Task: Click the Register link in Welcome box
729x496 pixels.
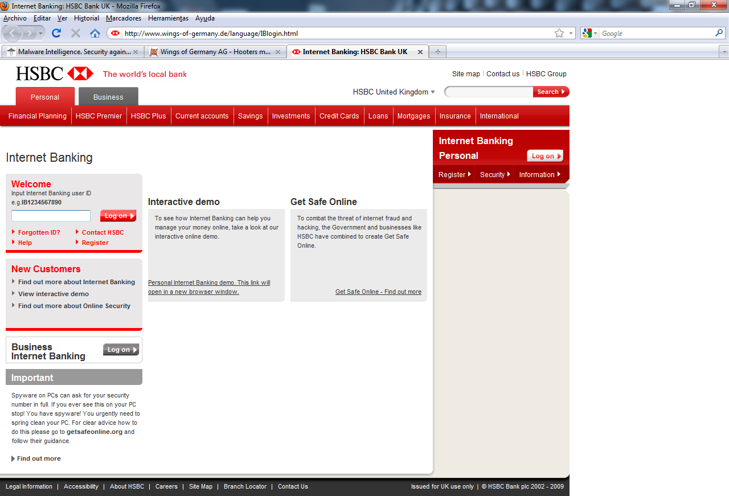Action: tap(95, 243)
